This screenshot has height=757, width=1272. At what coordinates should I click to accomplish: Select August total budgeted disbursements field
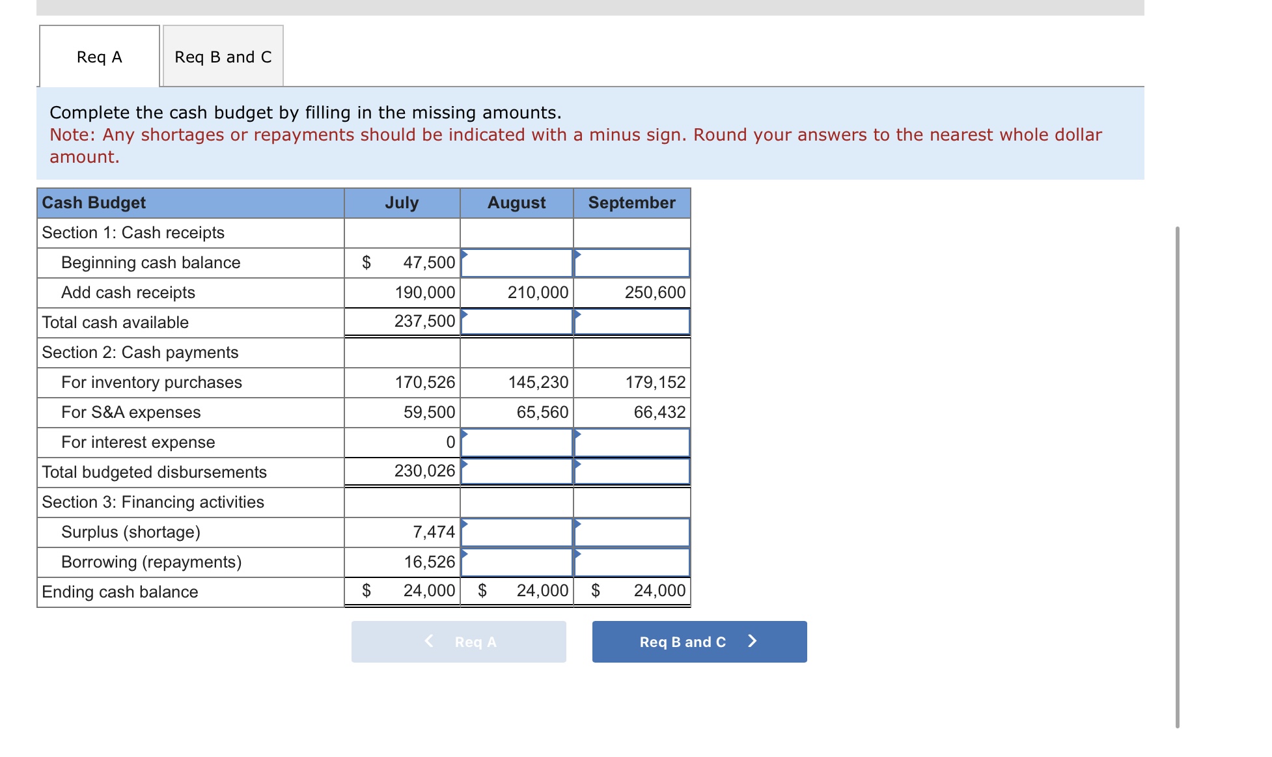[517, 471]
